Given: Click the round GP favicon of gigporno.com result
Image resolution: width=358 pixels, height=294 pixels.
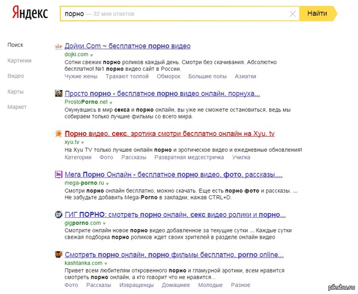Looking at the screenshot, I should [x=58, y=214].
